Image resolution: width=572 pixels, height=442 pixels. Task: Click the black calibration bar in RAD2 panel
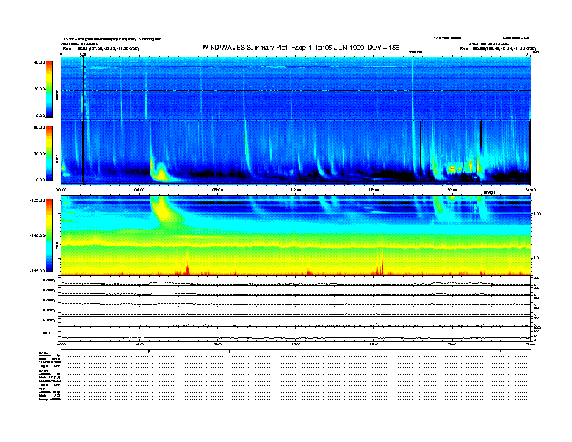84,88
